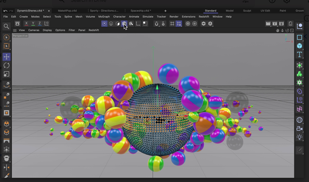Screen dimensions: 309x182
Task: Open the viewport hamburger menu
Action: (x=14, y=30)
